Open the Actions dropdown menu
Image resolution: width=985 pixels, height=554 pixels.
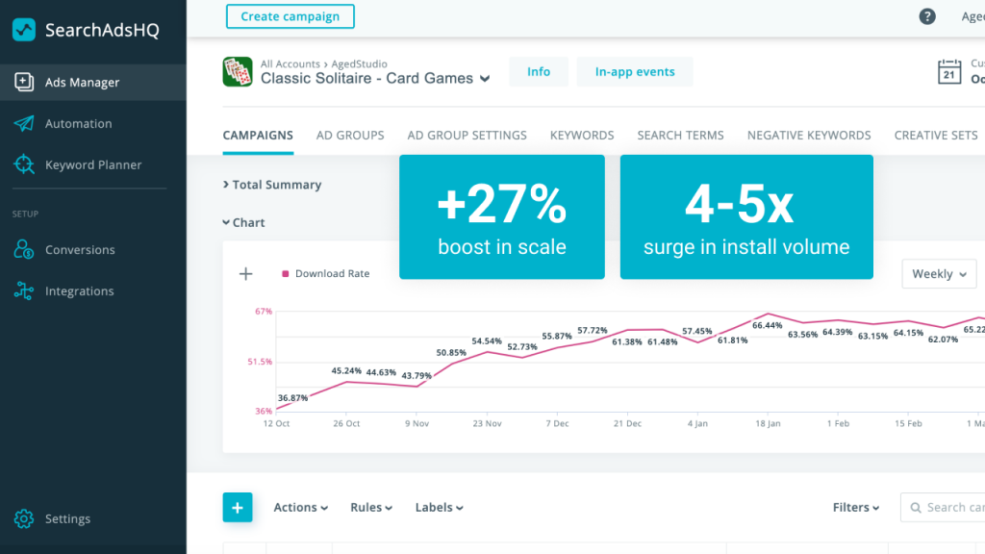point(300,508)
